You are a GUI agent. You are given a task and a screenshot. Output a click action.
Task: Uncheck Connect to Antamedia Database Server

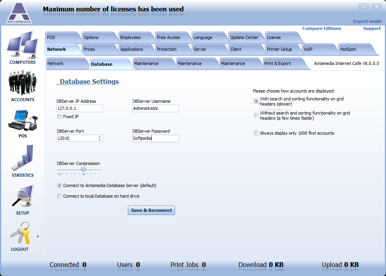[x=59, y=185]
